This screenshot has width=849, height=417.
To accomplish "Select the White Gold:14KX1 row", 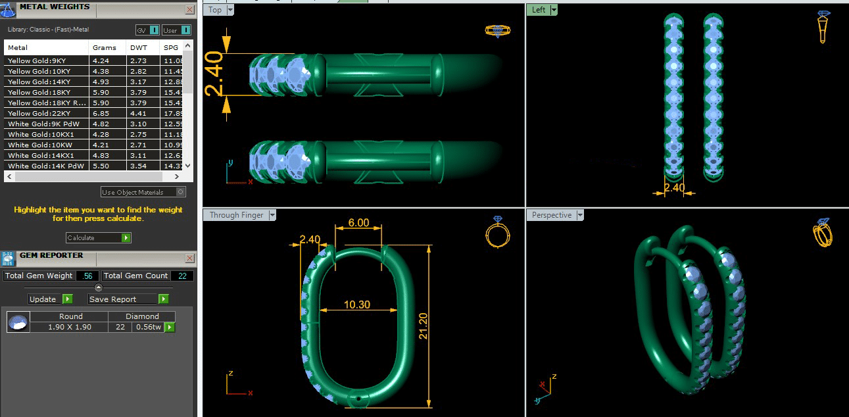I will tap(93, 155).
